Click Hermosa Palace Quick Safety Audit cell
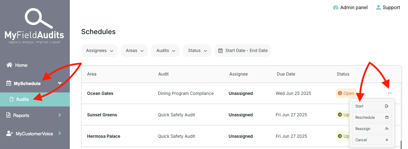 click(x=176, y=136)
